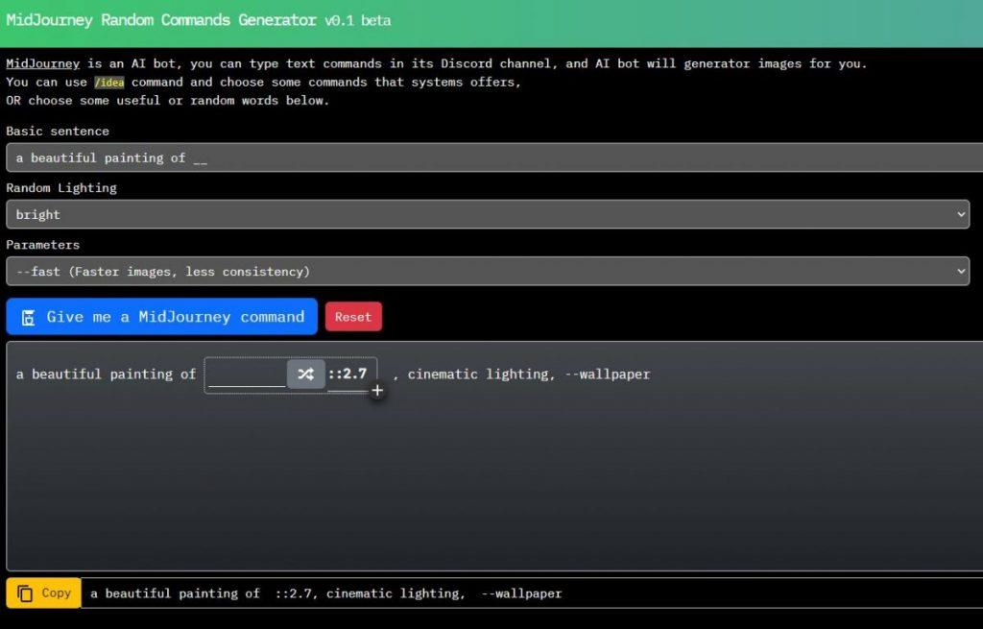The width and height of the screenshot is (983, 629).
Task: Click the plus icon to add word
Action: point(377,391)
